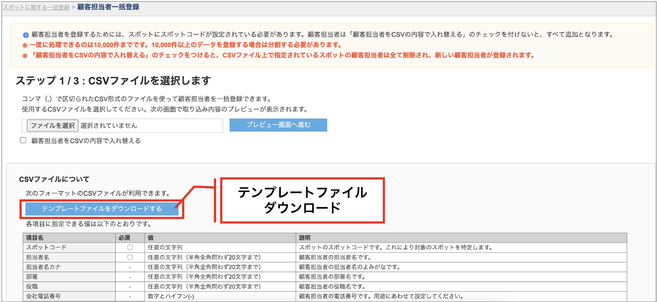
Task: Select the 担当者名カナ row name cell
Action: pos(69,267)
